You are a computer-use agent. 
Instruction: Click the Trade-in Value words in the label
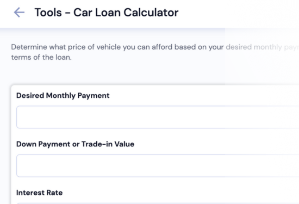click(108, 144)
